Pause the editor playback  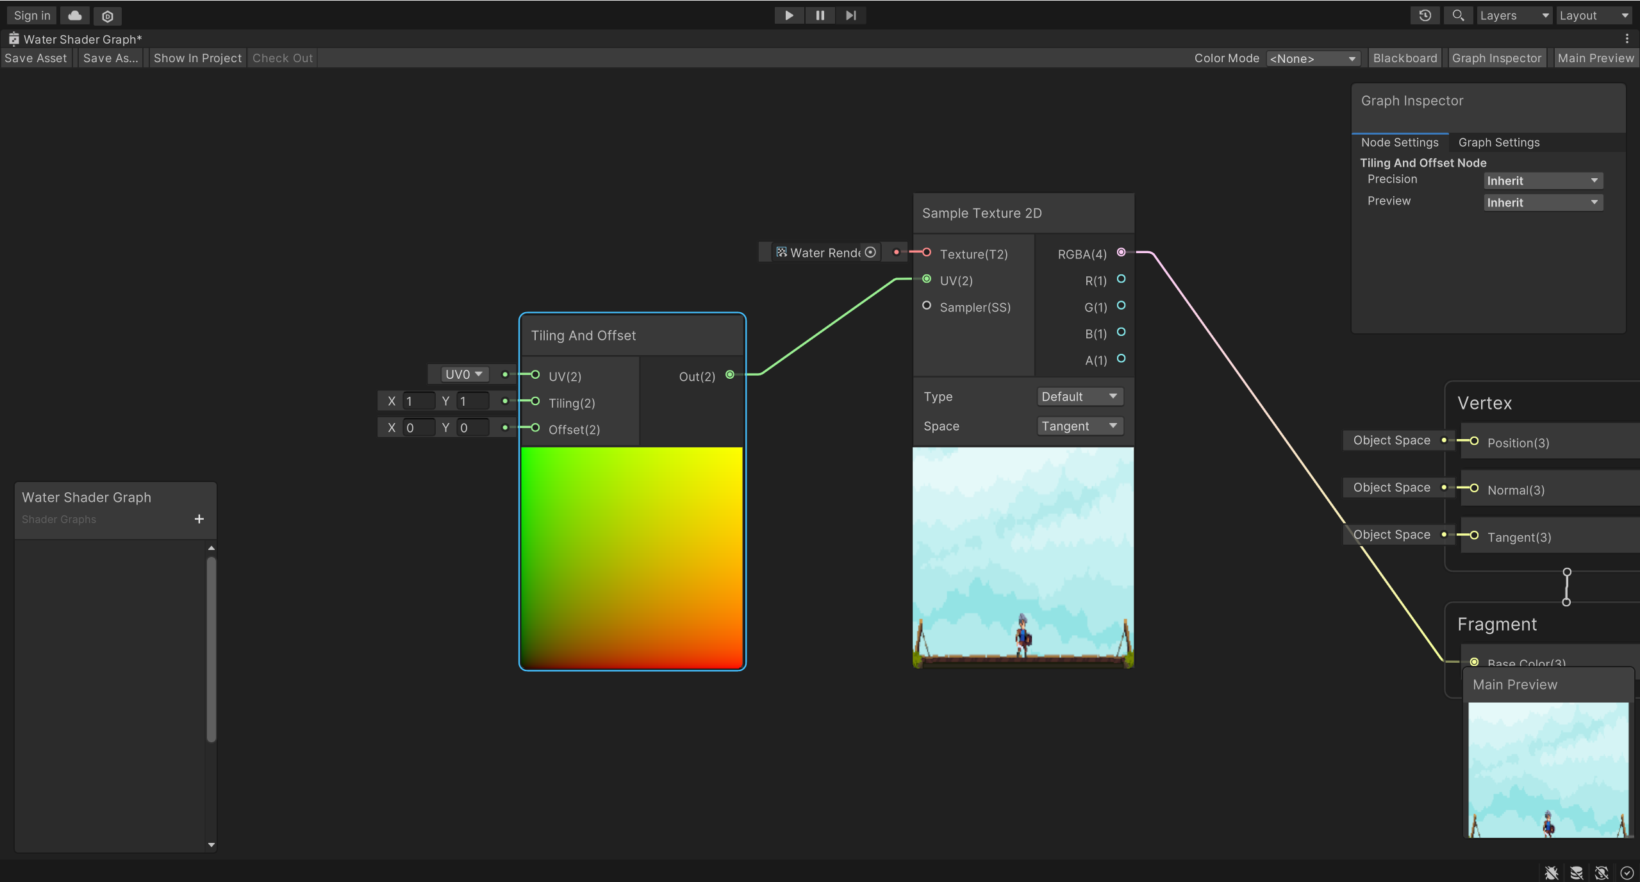coord(820,15)
